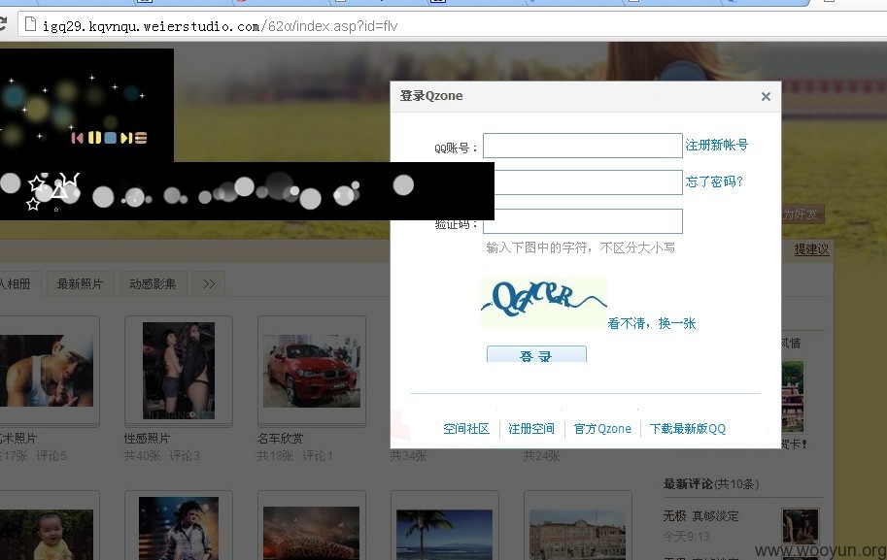This screenshot has width=887, height=560.
Task: Focus the password input field
Action: pyautogui.click(x=589, y=182)
